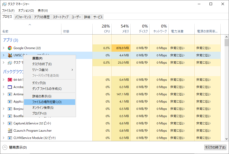This screenshot has width=229, height=154.
Task: Switch to the サービス tab
Action: (98, 17)
